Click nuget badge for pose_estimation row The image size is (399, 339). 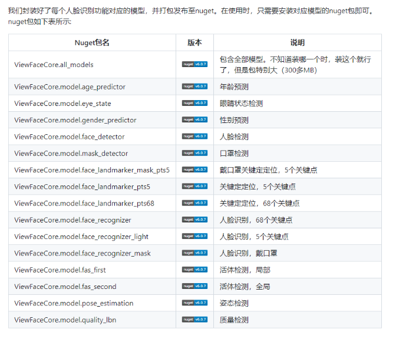coord(194,303)
